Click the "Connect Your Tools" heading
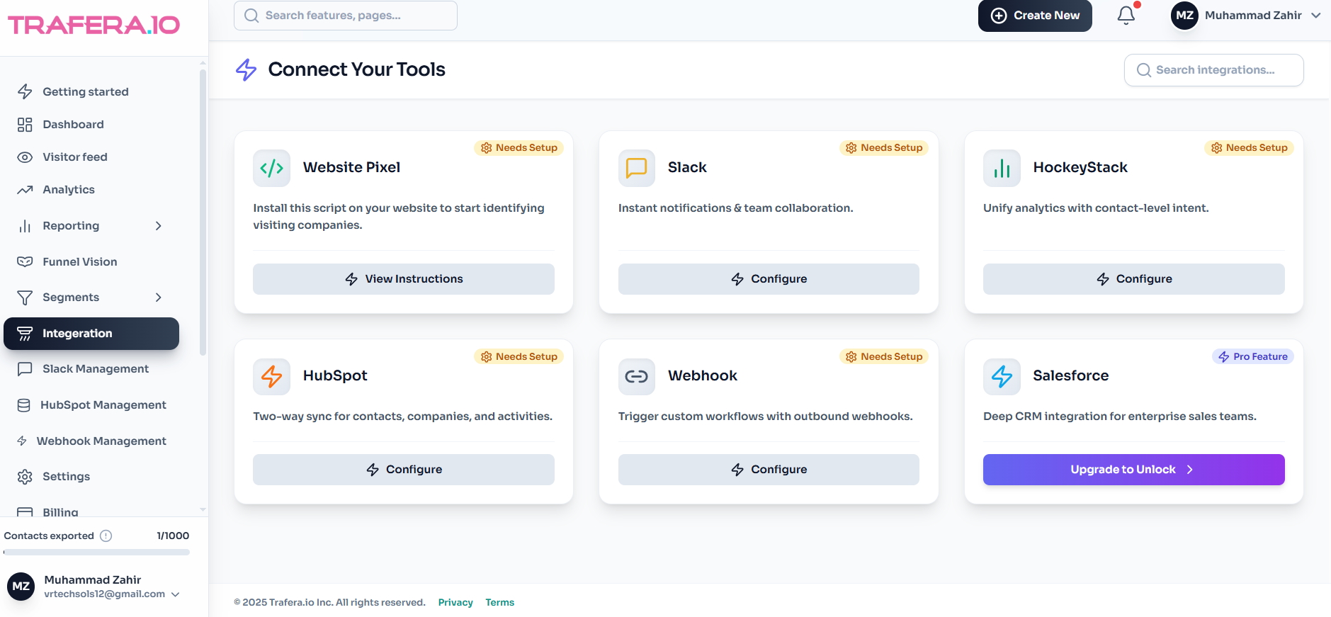 coord(357,69)
